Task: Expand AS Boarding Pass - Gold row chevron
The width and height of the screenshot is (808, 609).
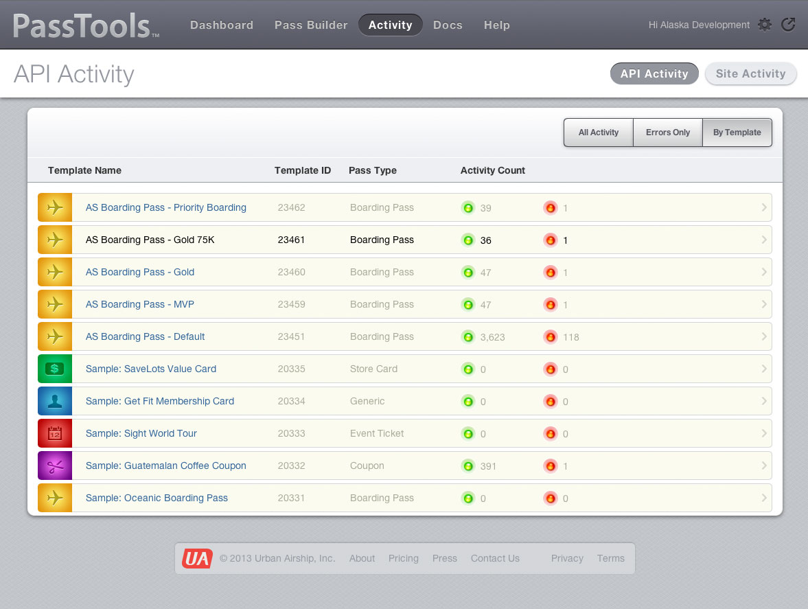Action: click(x=763, y=272)
